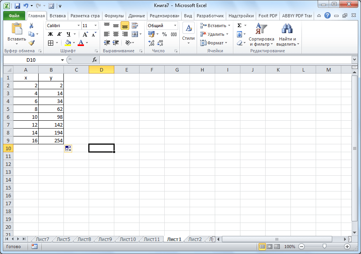Select cell B9 containing 254

[51, 140]
